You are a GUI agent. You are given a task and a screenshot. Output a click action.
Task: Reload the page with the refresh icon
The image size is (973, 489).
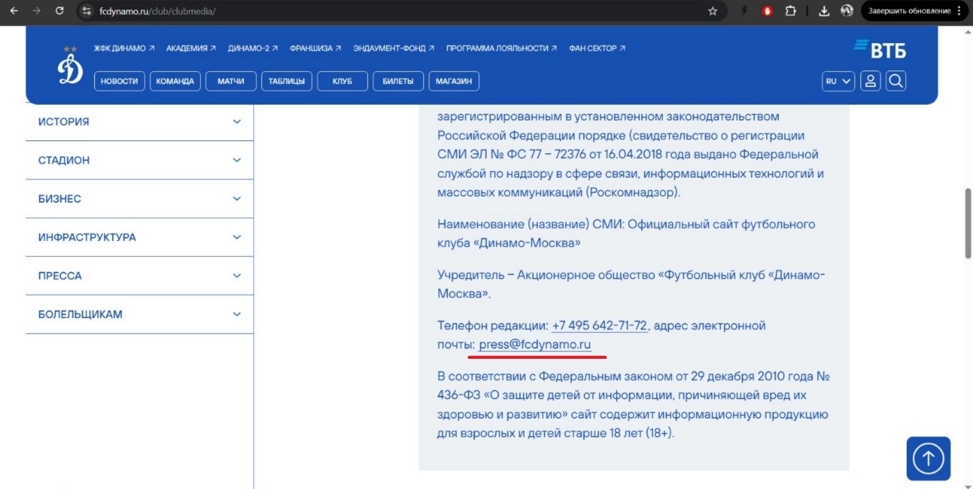(60, 11)
